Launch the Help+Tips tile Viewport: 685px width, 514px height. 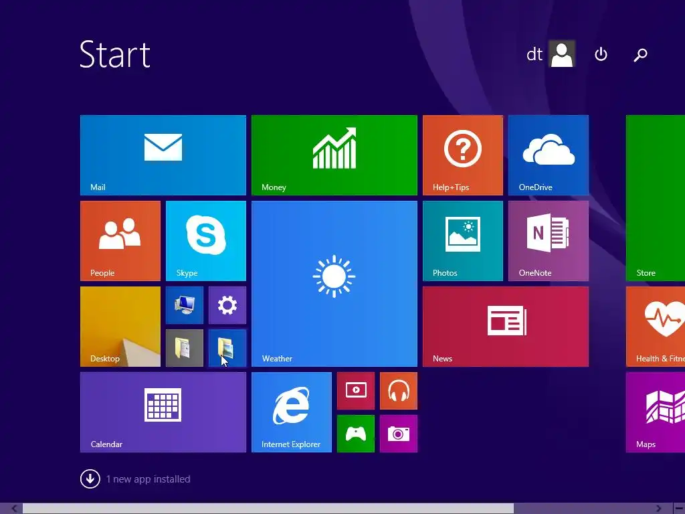click(463, 155)
